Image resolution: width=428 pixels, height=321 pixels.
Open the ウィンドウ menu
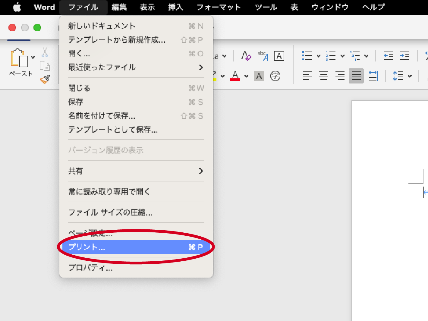[330, 7]
